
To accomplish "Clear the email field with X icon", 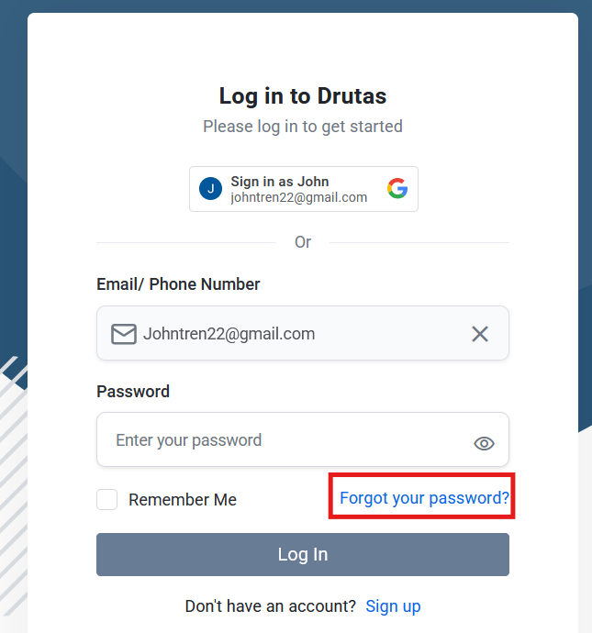I will (x=480, y=334).
